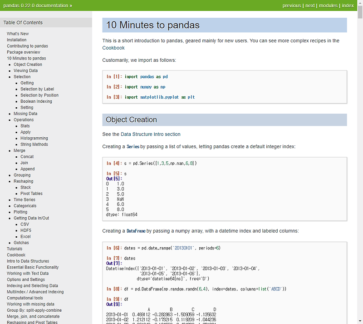Screen dimensions: 363x324
Task: Open Working with missing data link
Action: (30, 304)
